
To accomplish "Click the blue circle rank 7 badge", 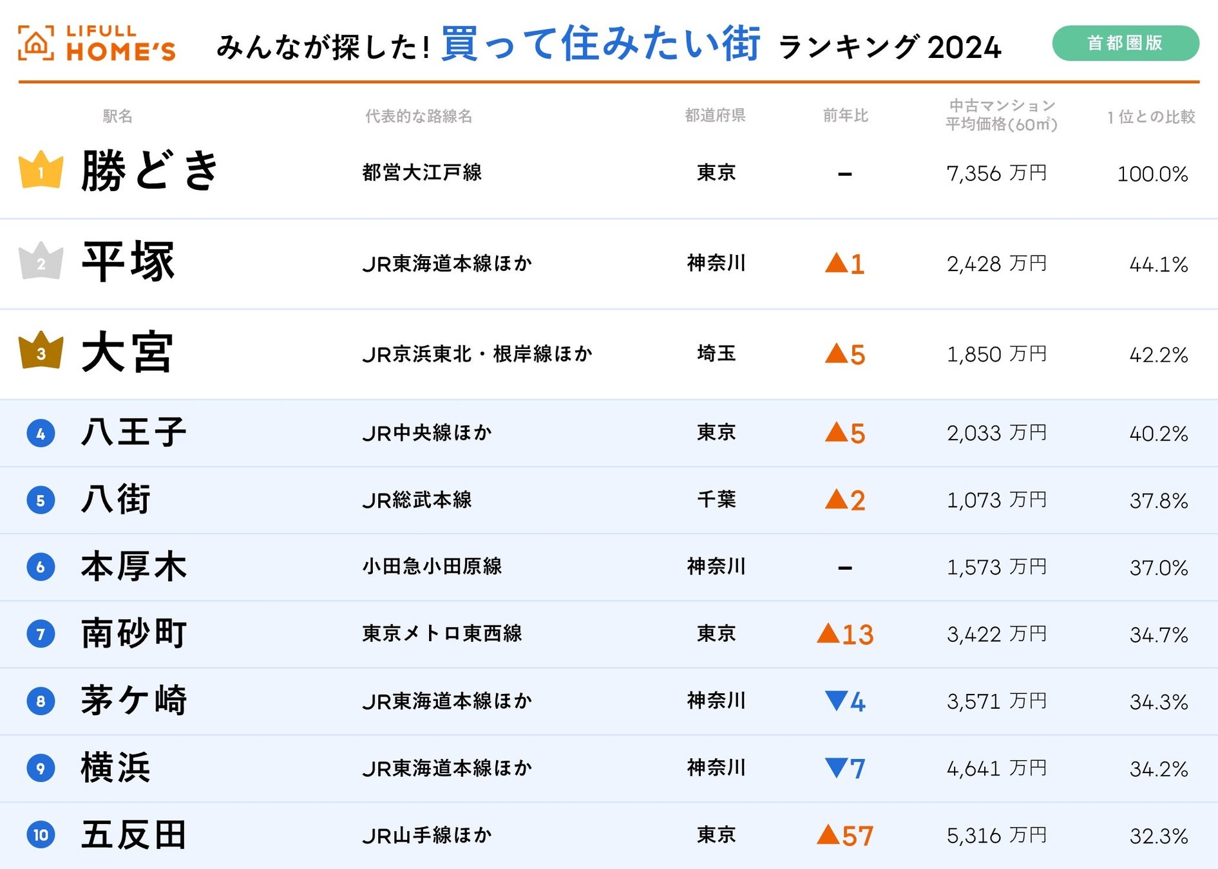I will 41,634.
